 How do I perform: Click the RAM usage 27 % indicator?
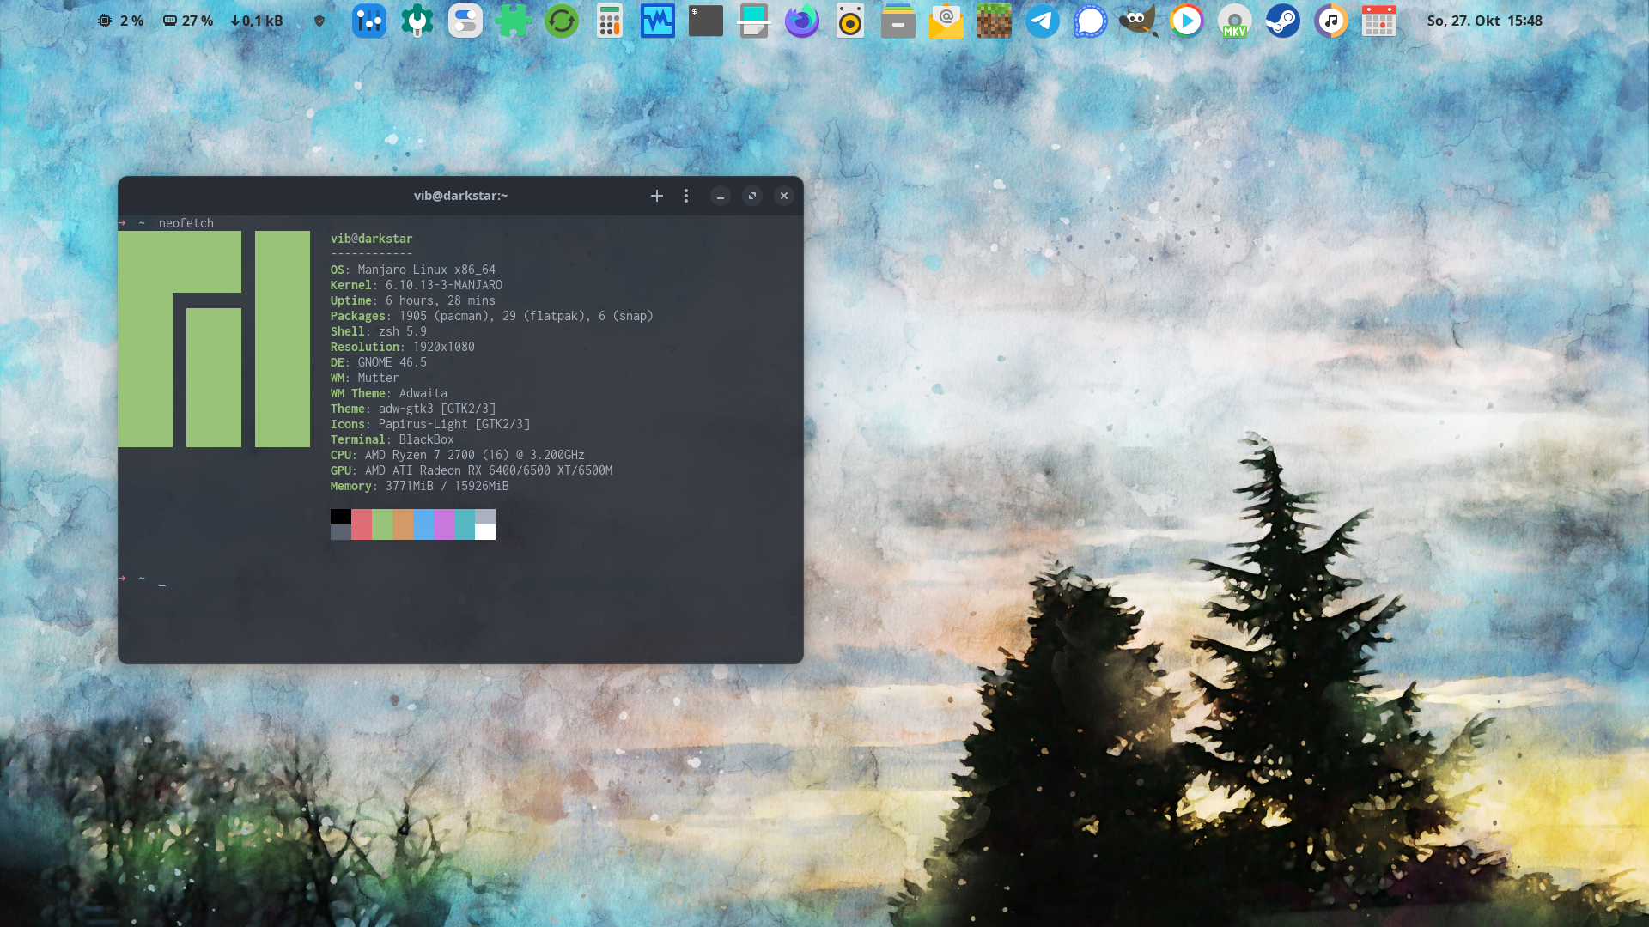coord(188,21)
